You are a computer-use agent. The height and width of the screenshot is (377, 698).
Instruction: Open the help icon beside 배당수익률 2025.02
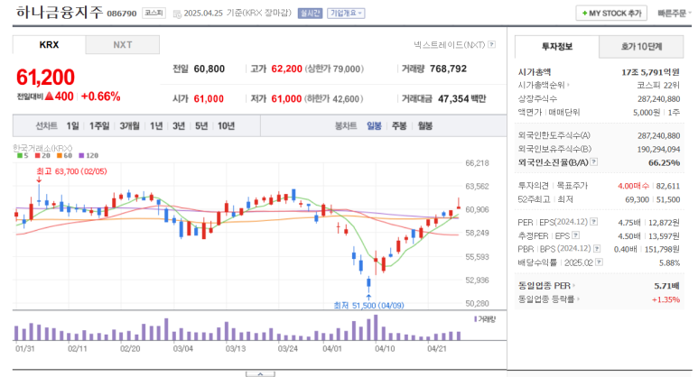[600, 262]
